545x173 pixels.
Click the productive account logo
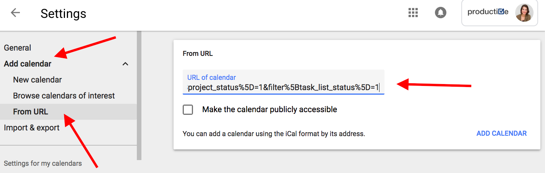click(x=488, y=12)
